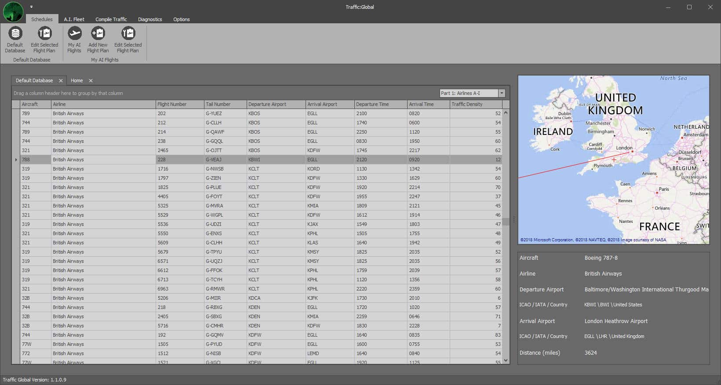Close the Home document tab
This screenshot has height=385, width=721.
pyautogui.click(x=91, y=81)
